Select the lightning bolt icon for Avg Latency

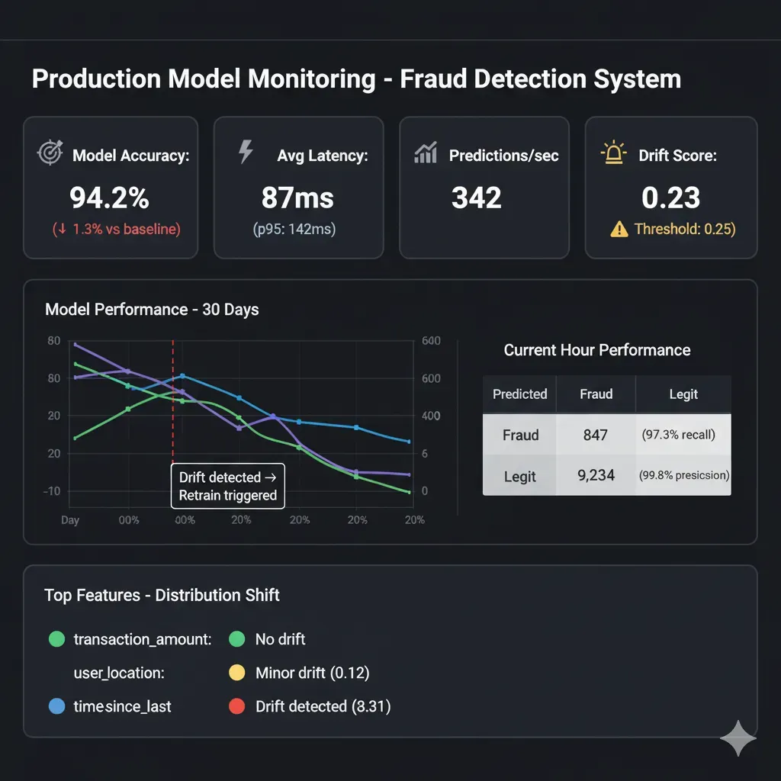click(x=244, y=153)
